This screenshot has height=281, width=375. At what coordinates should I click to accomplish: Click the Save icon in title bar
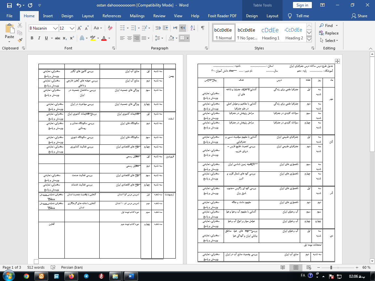coord(9,5)
